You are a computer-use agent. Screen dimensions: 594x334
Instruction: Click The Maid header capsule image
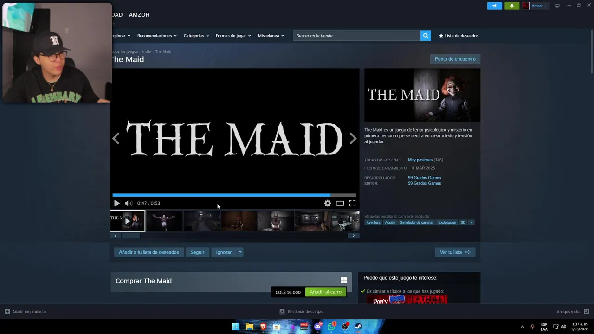pyautogui.click(x=422, y=96)
